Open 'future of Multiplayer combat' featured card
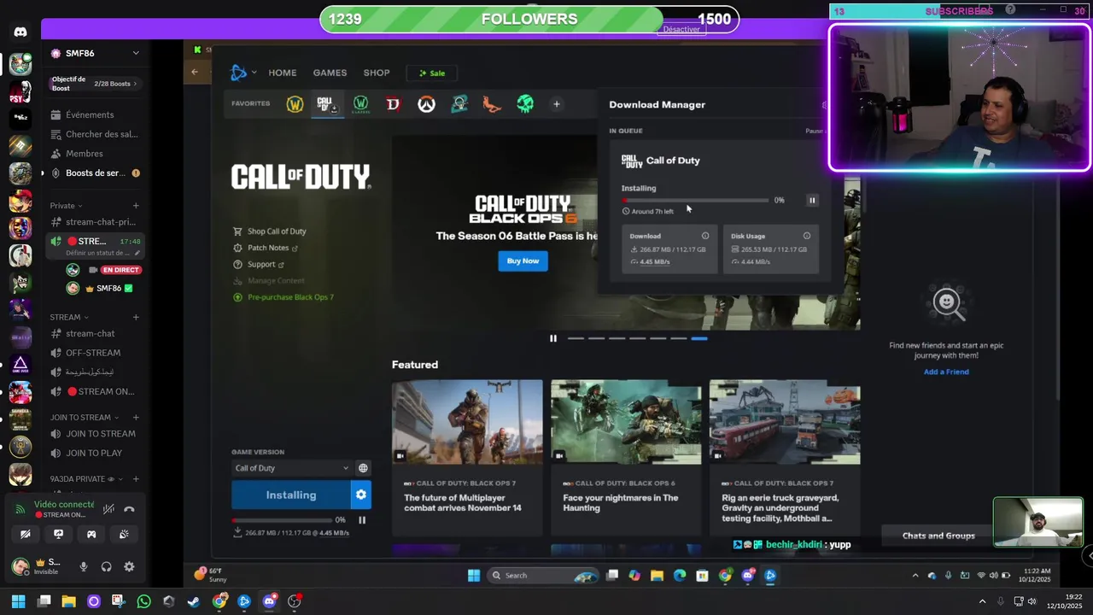The width and height of the screenshot is (1093, 615). (x=467, y=457)
